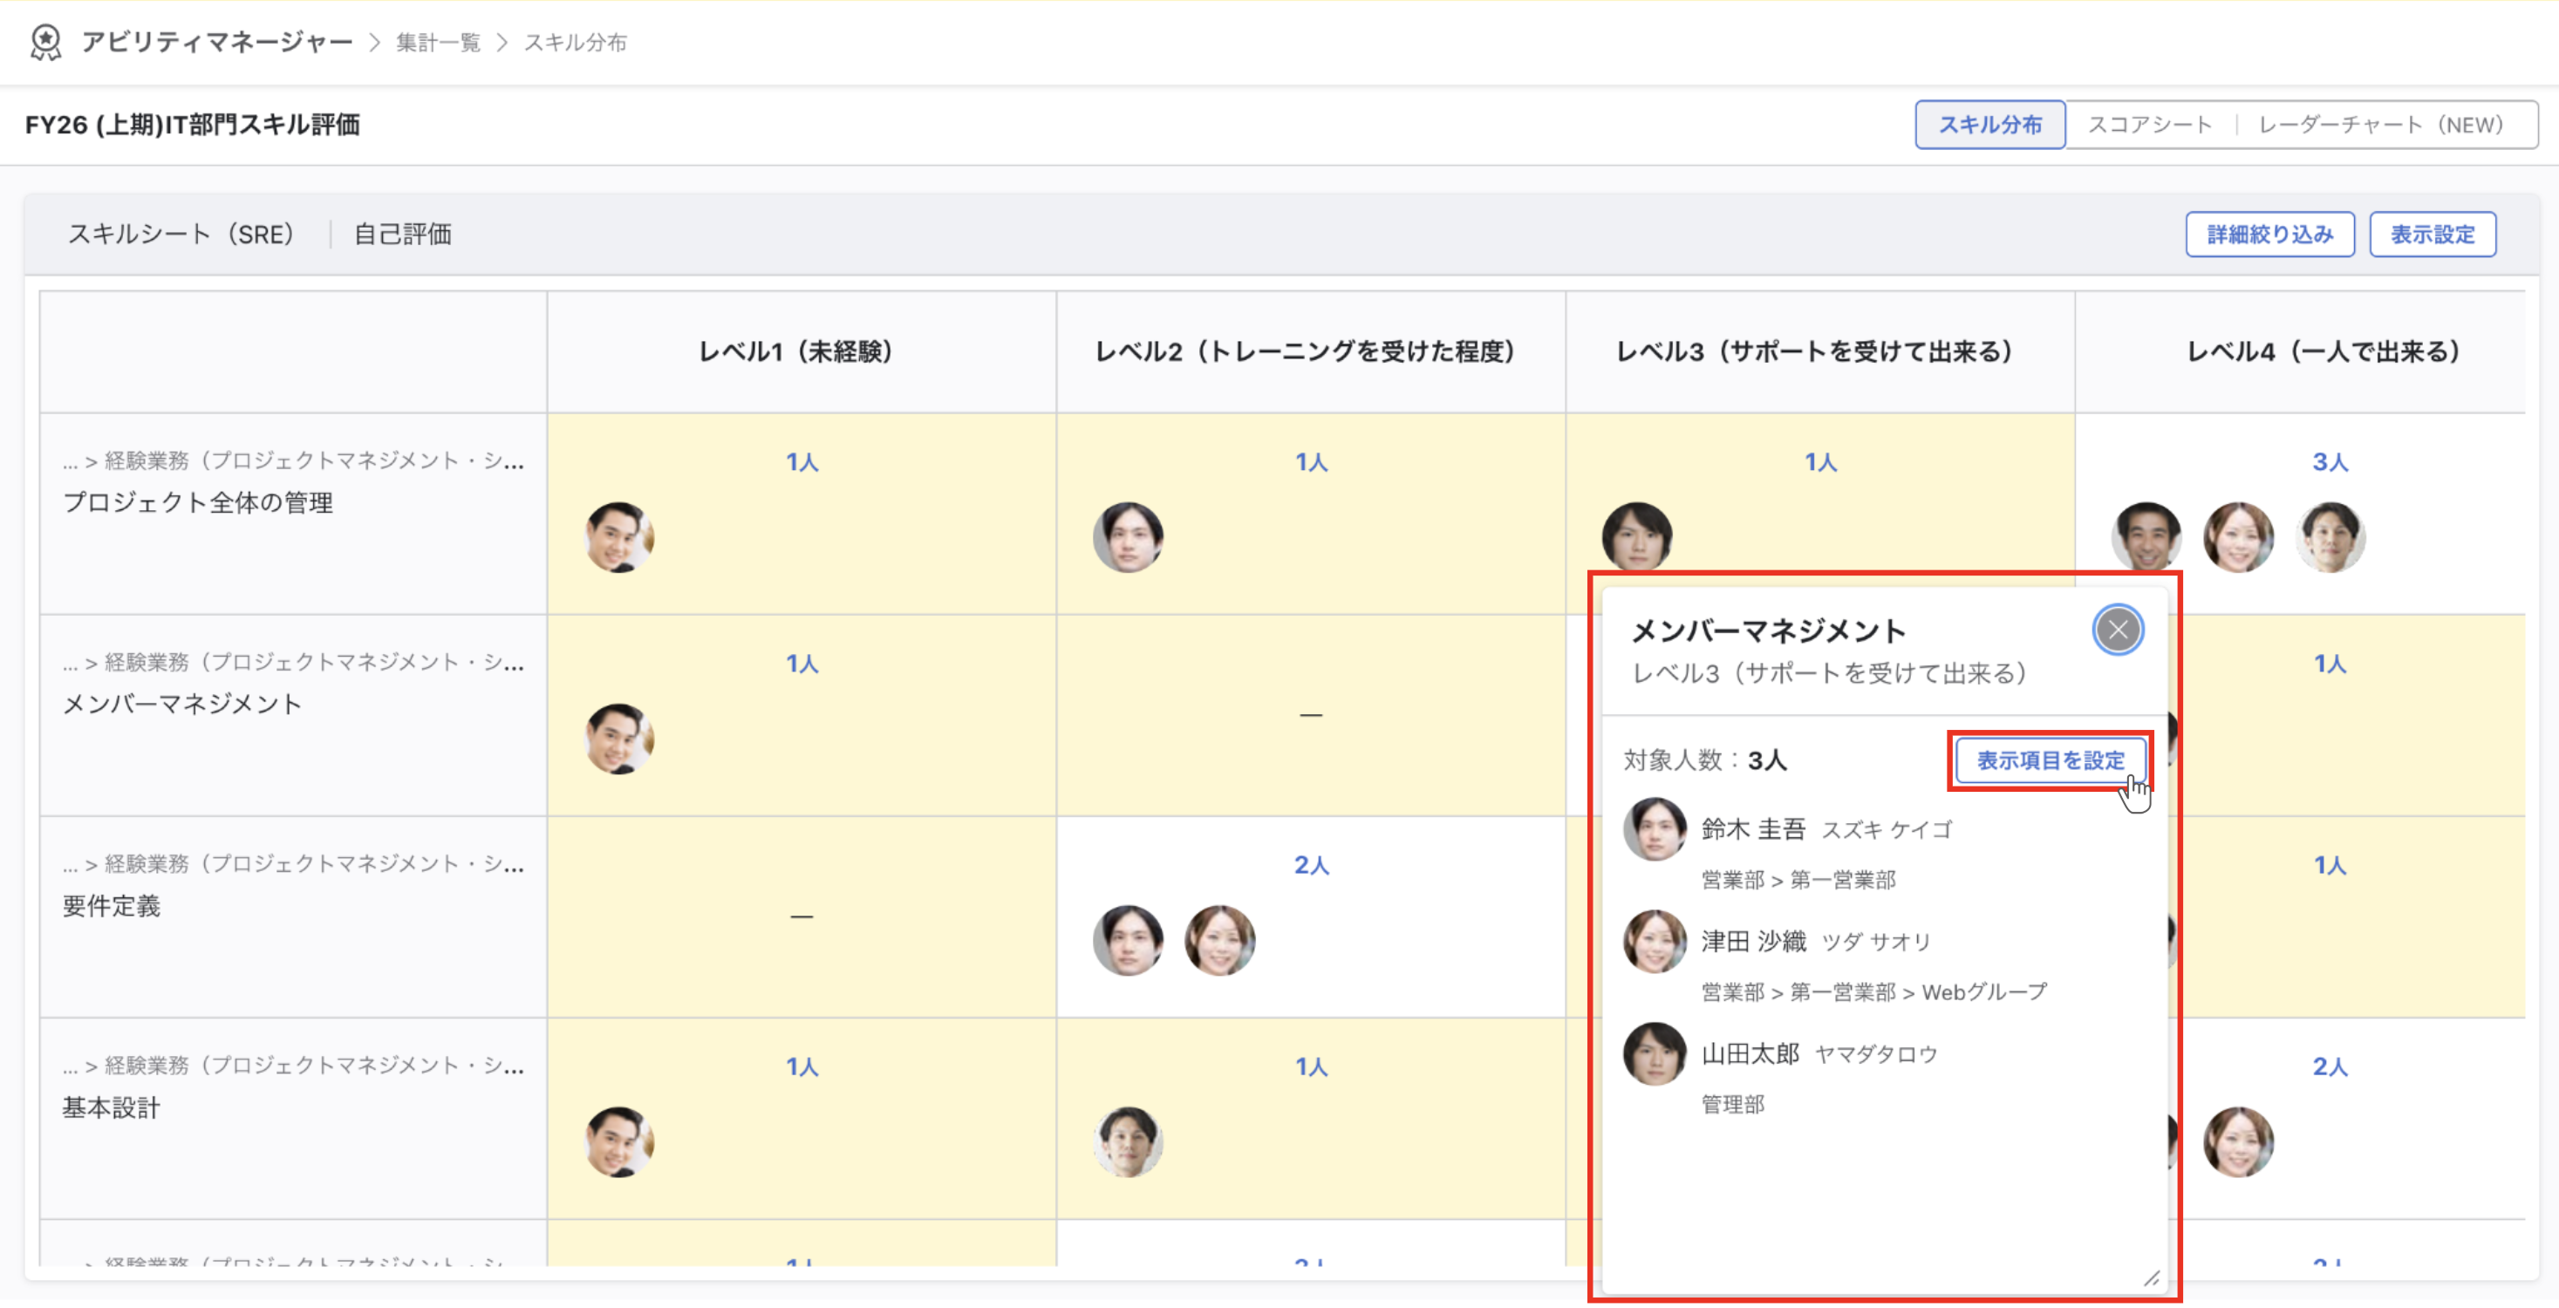2559x1308 pixels.
Task: Click the Ability Manager badge icon
Action: coord(45,42)
